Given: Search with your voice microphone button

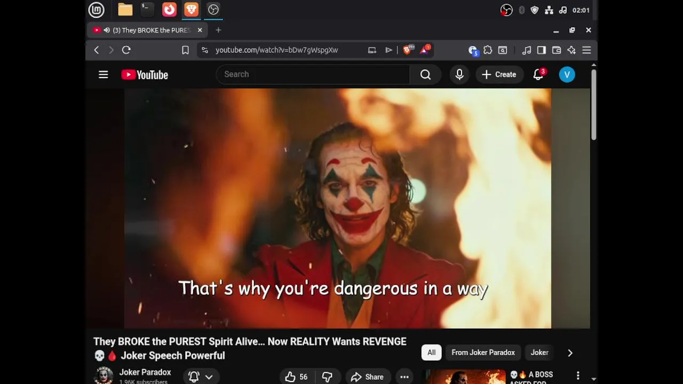Looking at the screenshot, I should (459, 75).
